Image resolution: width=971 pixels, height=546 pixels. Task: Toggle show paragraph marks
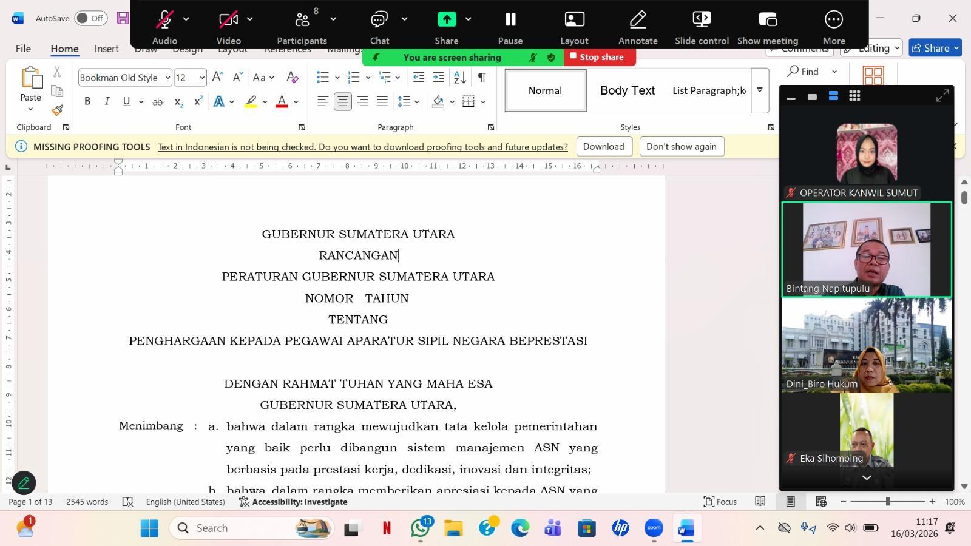click(x=481, y=78)
